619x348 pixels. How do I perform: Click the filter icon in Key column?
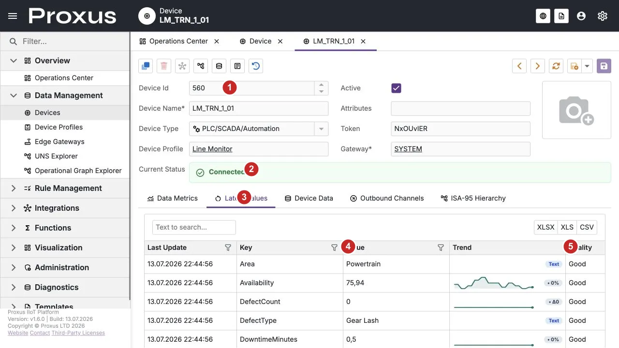point(334,247)
